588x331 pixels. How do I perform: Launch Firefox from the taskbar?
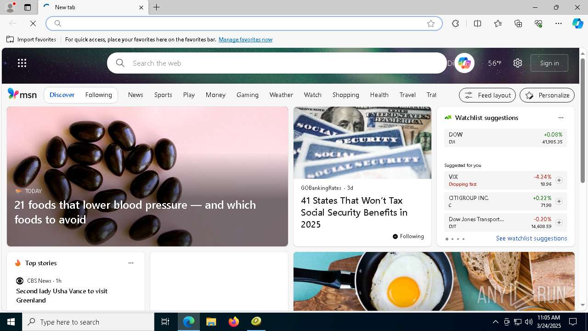tap(234, 322)
